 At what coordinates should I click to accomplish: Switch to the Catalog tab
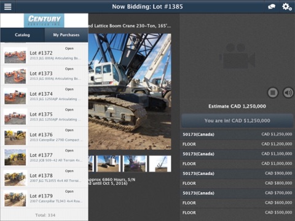(22, 35)
